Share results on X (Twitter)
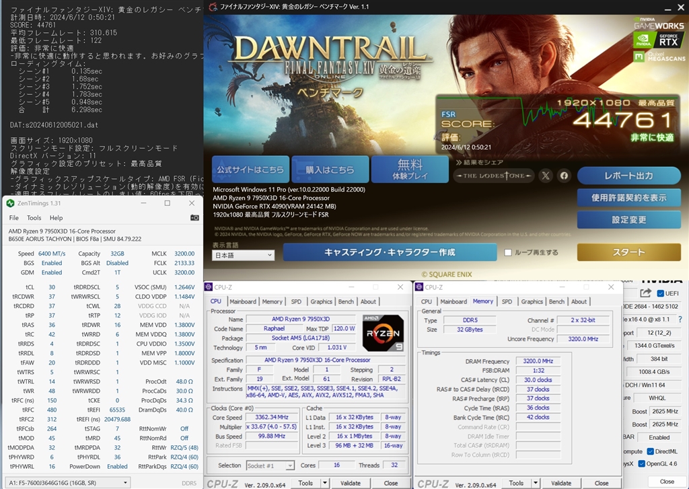This screenshot has width=689, height=489. 546,176
